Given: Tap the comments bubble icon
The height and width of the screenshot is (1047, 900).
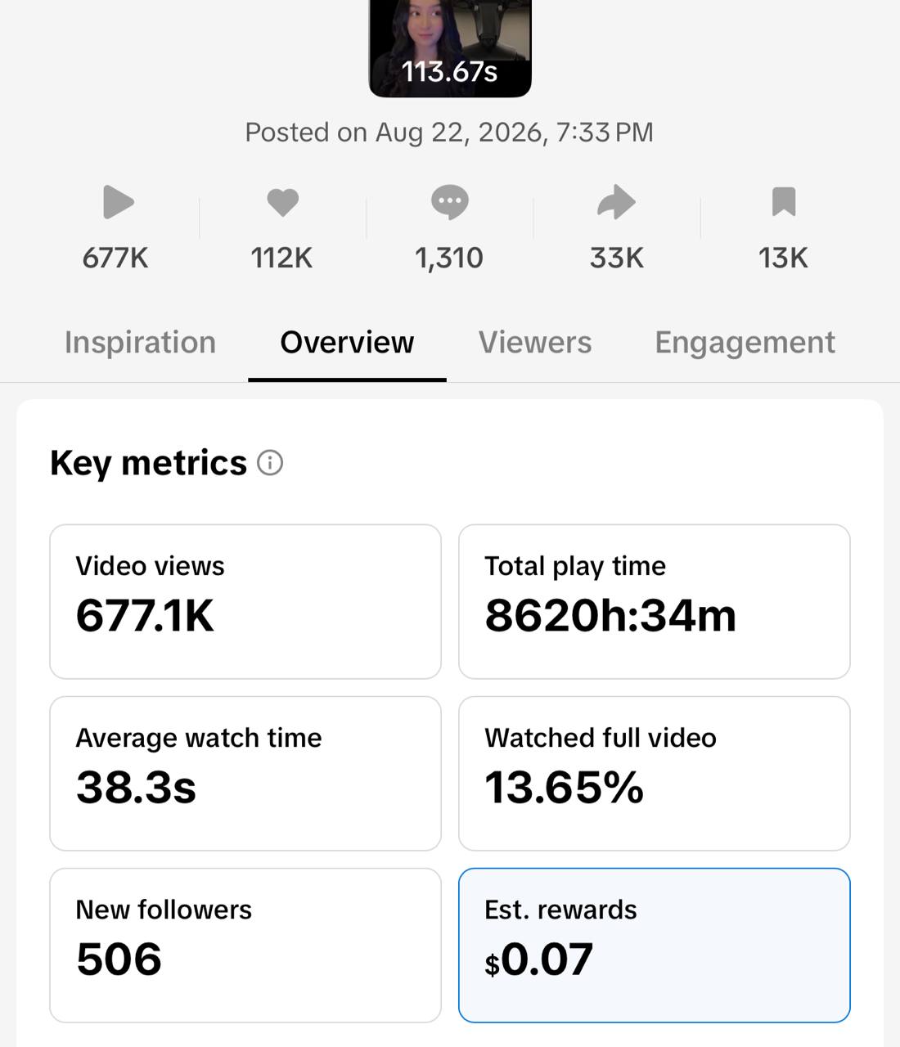Looking at the screenshot, I should (450, 202).
